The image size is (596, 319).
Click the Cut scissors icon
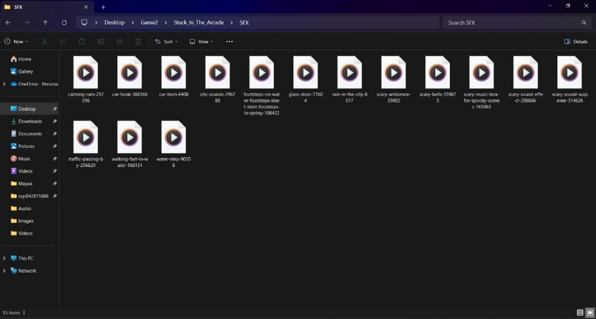pyautogui.click(x=44, y=42)
